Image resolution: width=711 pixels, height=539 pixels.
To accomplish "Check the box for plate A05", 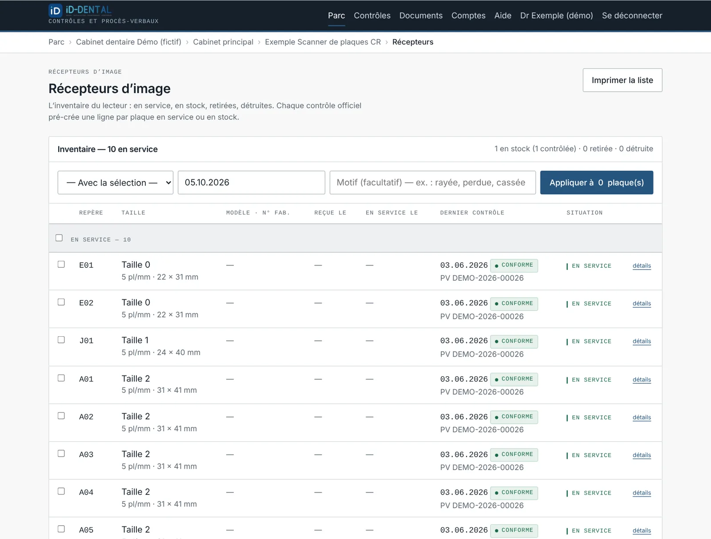I will coord(61,529).
